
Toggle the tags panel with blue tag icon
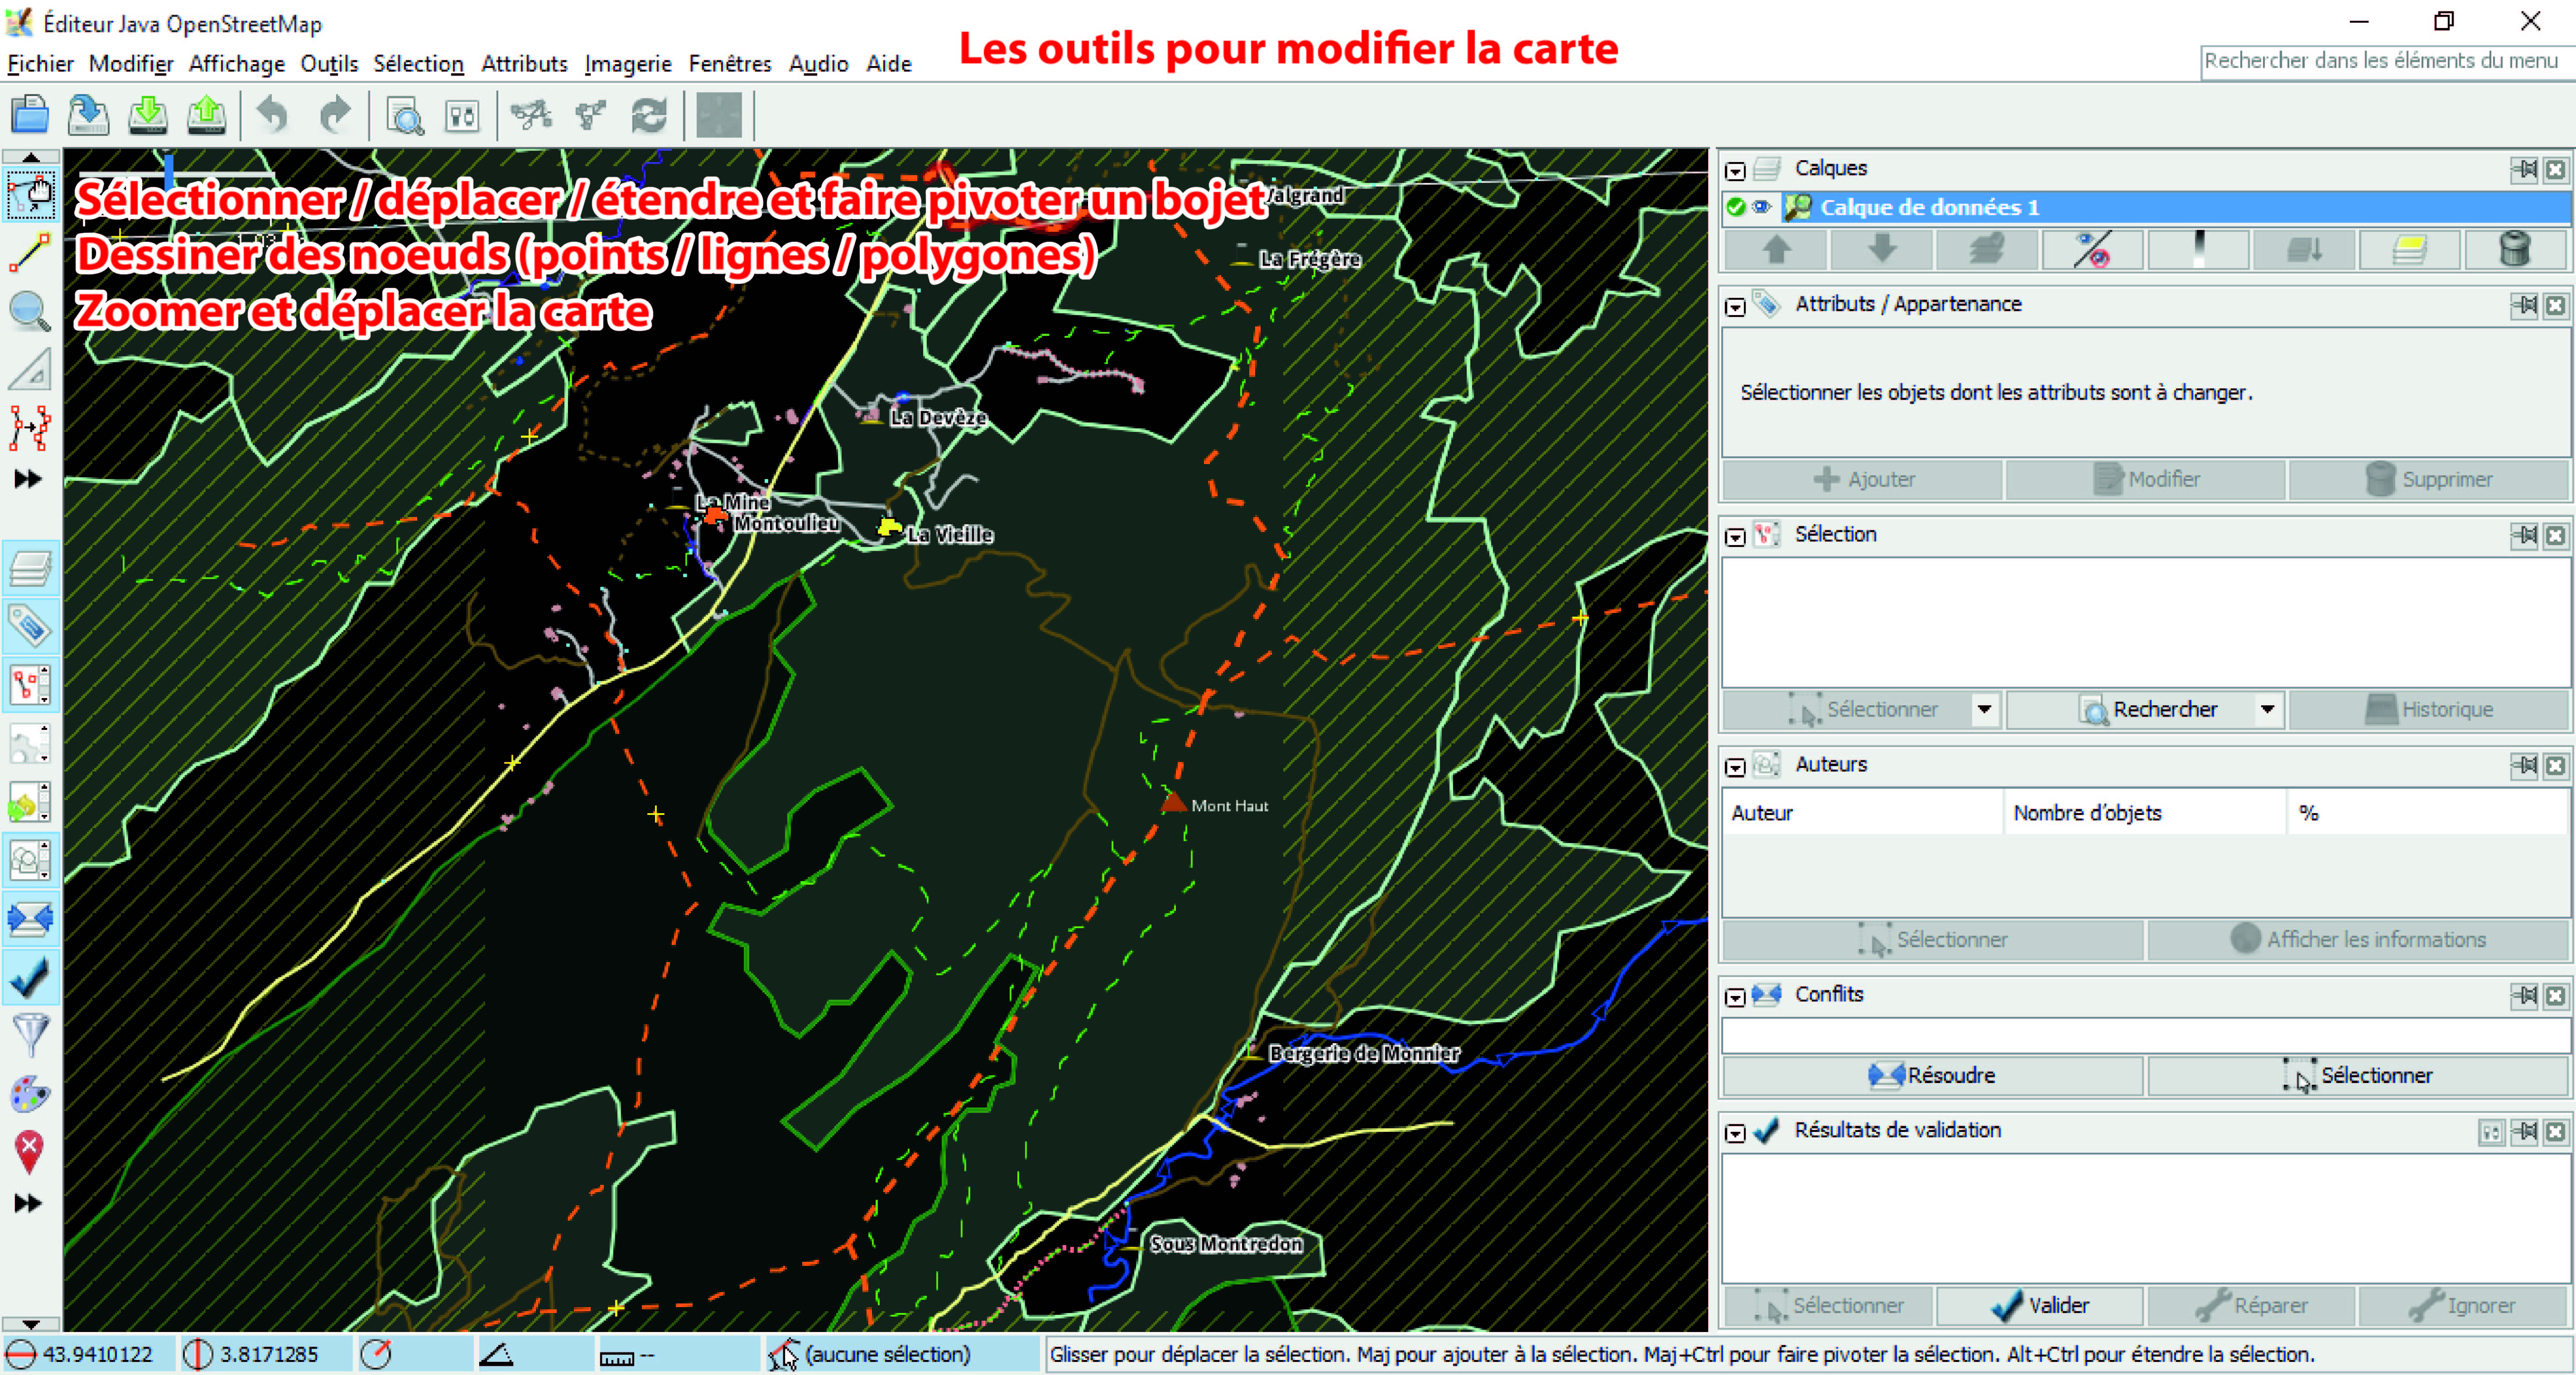pos(30,628)
